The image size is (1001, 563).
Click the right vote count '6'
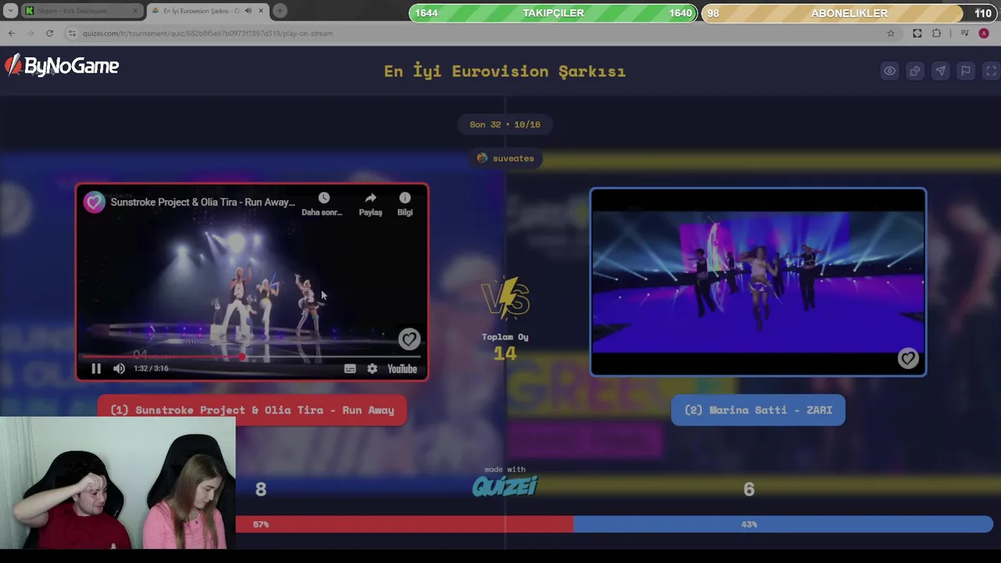point(749,489)
